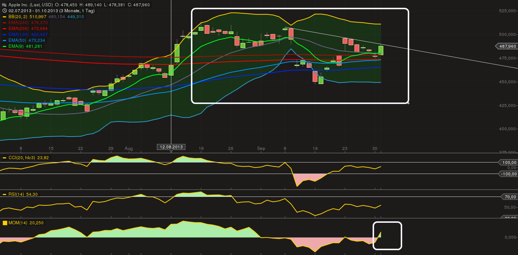Click the red EMA(200) legend marker
518x255 pixels.
(x=4, y=28)
